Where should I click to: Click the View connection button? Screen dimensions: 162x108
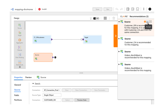click(x=67, y=90)
